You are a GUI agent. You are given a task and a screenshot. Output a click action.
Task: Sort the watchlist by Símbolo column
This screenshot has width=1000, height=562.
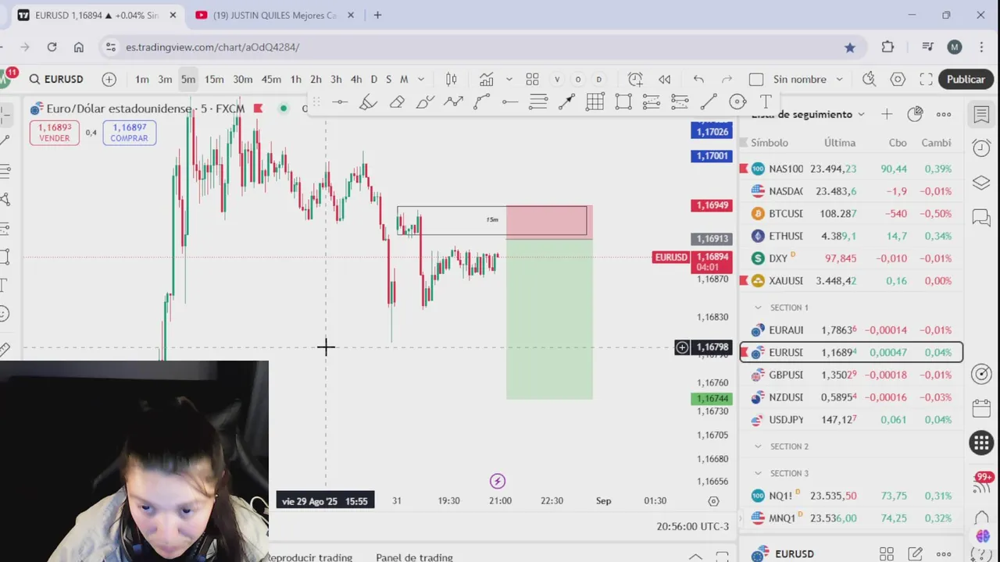pyautogui.click(x=770, y=143)
